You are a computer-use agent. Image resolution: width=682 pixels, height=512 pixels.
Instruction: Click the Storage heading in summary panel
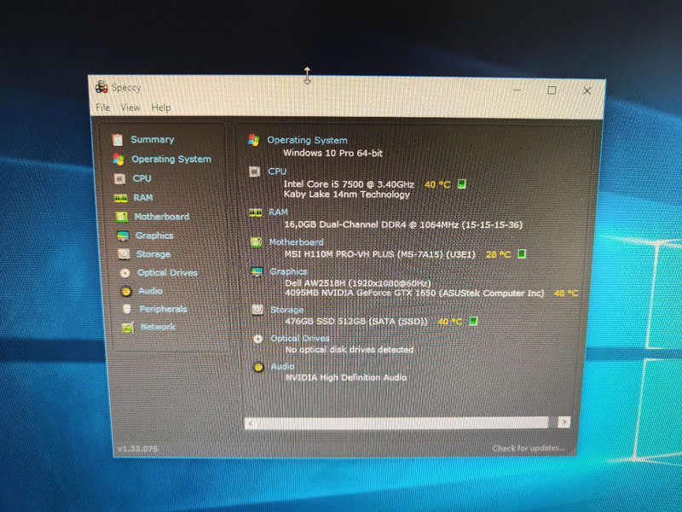(287, 310)
